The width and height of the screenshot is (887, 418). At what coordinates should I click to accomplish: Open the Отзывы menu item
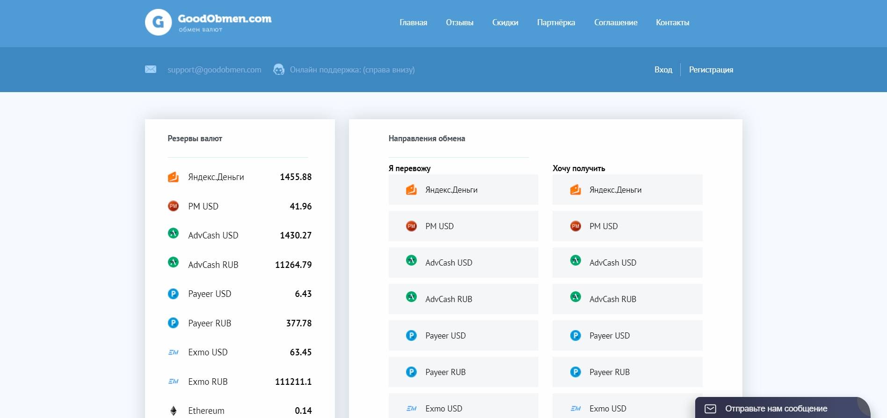459,22
